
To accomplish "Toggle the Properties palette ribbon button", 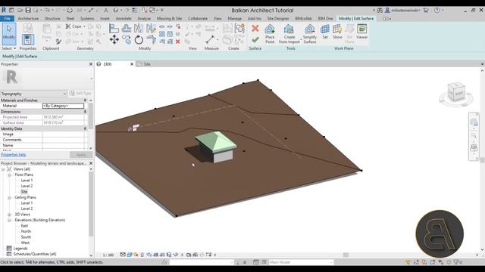I will [27, 39].
